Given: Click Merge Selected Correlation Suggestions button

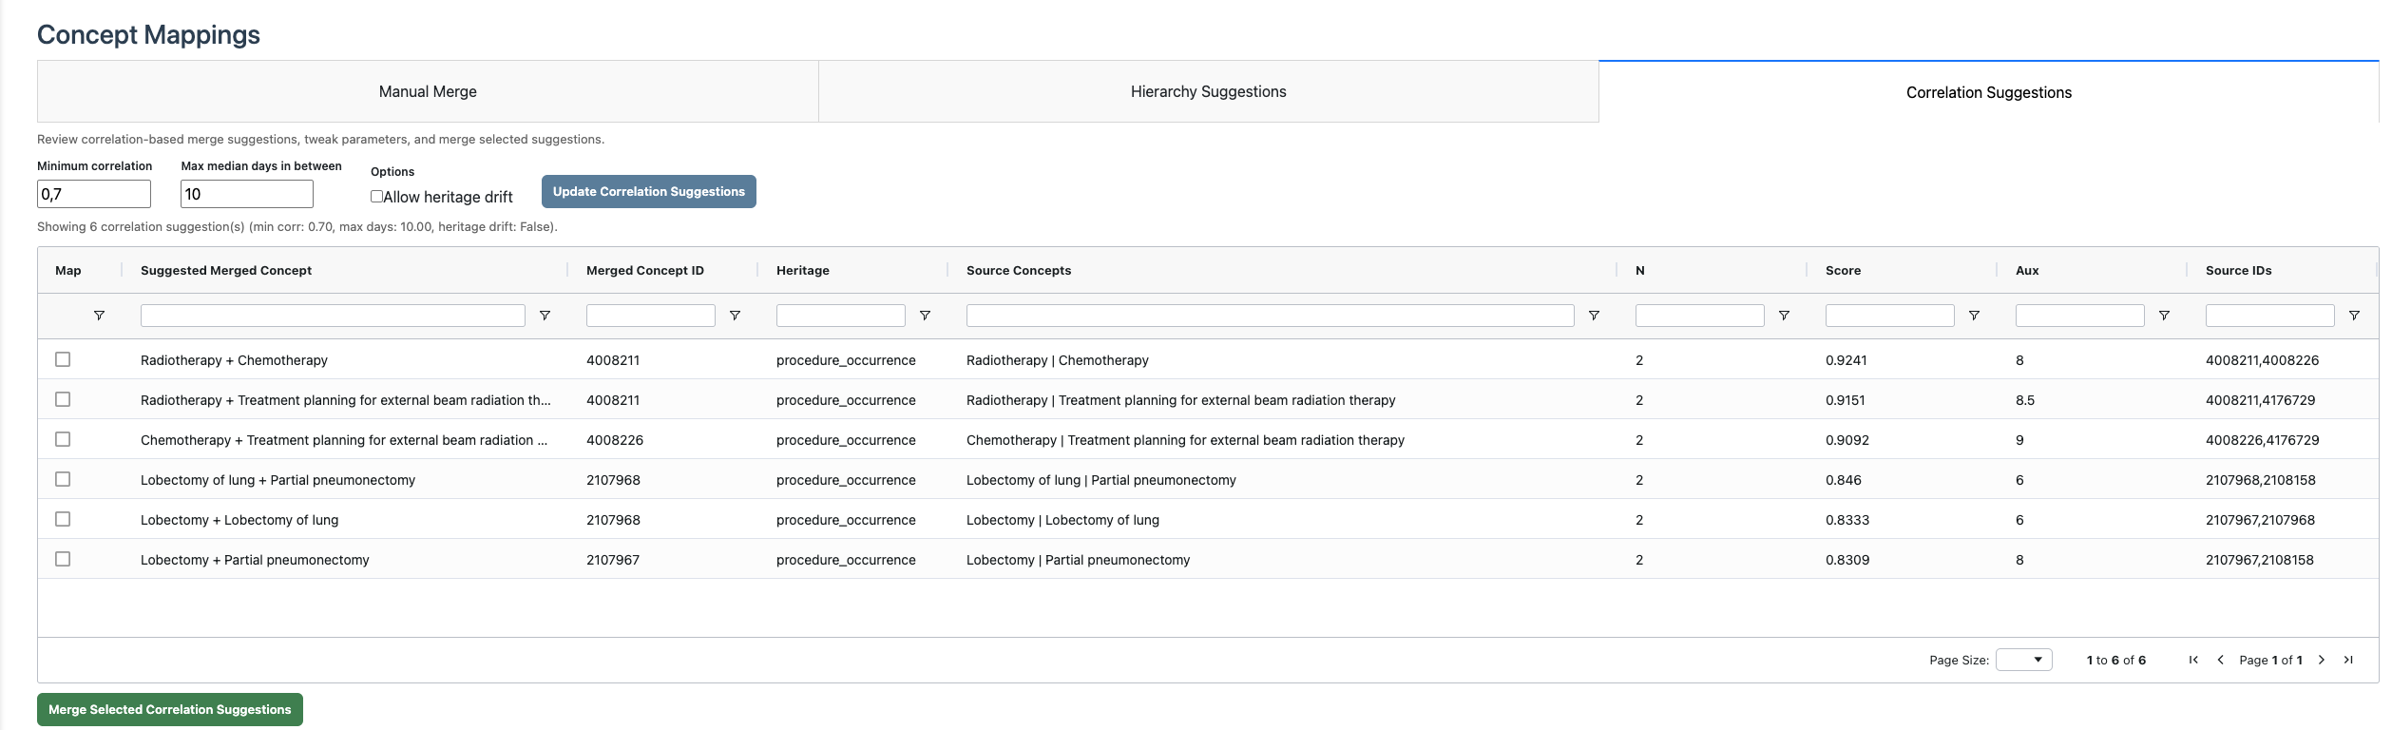Looking at the screenshot, I should [170, 709].
